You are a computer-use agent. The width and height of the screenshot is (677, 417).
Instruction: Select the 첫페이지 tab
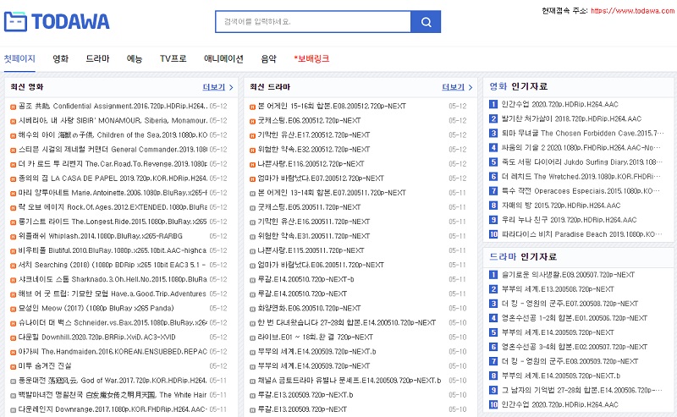(x=19, y=58)
